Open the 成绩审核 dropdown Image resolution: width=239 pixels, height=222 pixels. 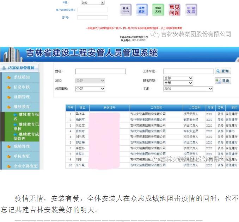[90, 89]
